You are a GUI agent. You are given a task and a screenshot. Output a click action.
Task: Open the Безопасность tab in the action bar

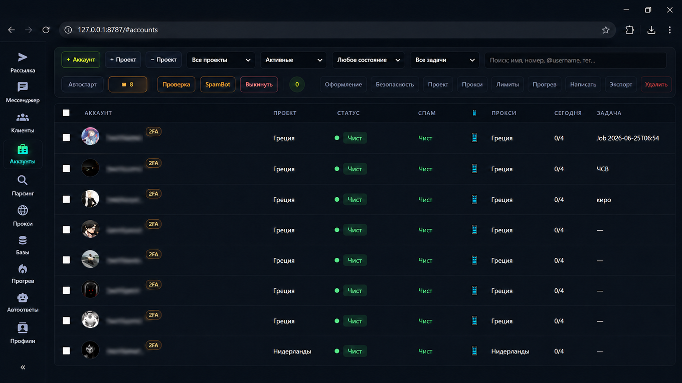(x=395, y=85)
